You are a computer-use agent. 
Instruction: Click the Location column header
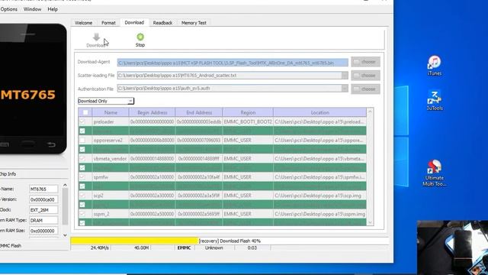(320, 112)
